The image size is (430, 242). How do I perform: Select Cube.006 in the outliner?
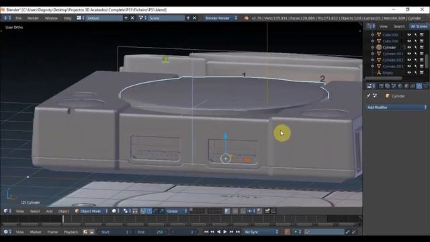tap(390, 41)
